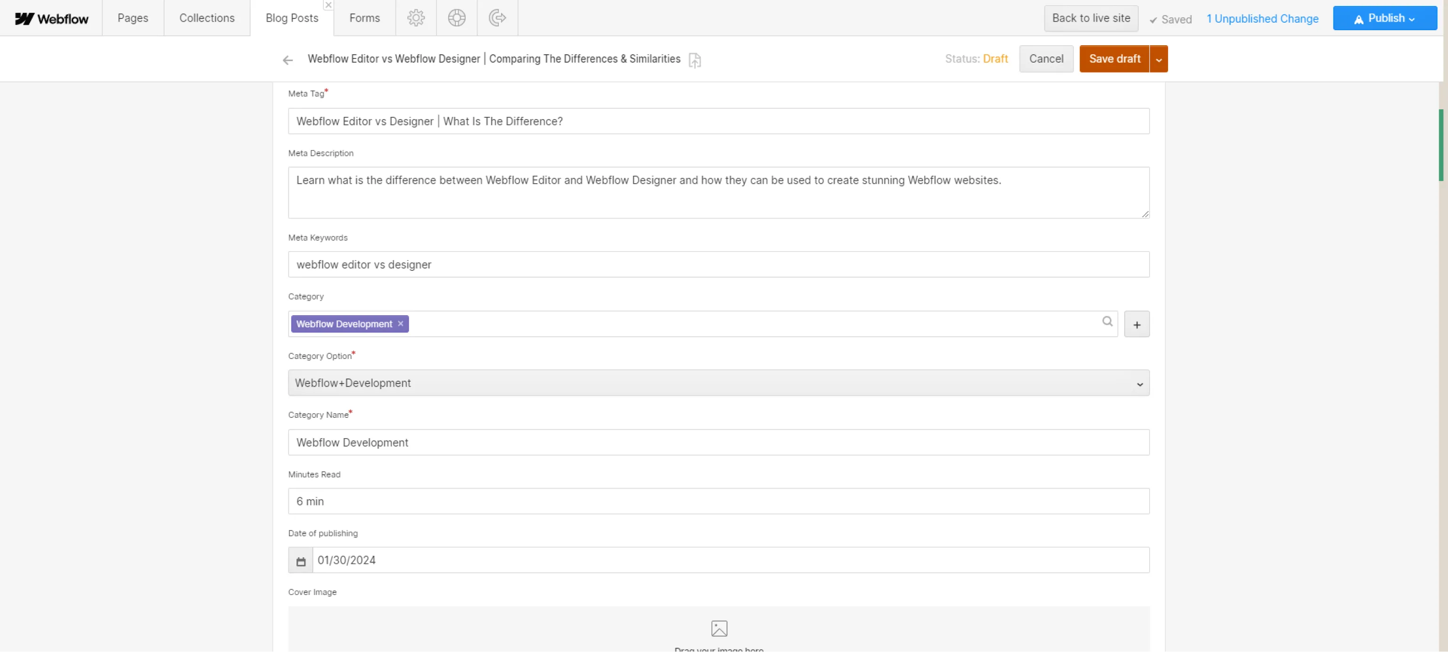
Task: Open the Collections tab
Action: tap(207, 18)
